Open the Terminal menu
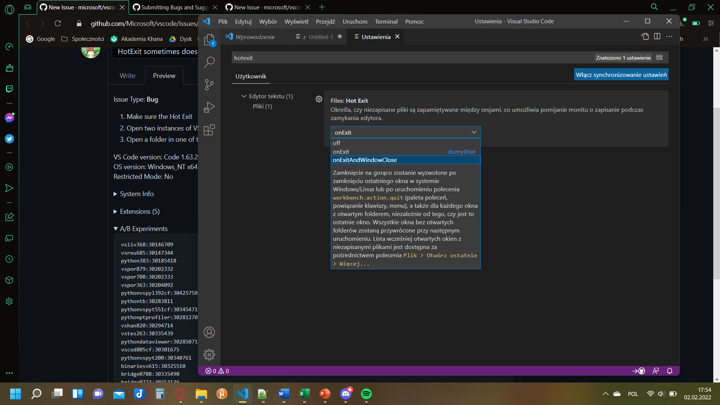This screenshot has height=405, width=720. click(x=386, y=21)
